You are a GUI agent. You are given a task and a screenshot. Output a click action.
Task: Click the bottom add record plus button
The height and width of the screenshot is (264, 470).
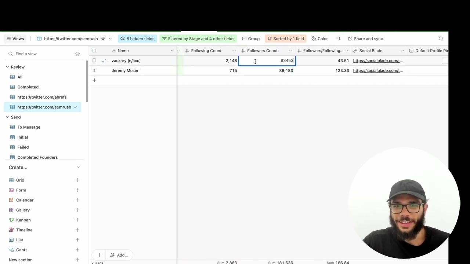click(x=99, y=255)
